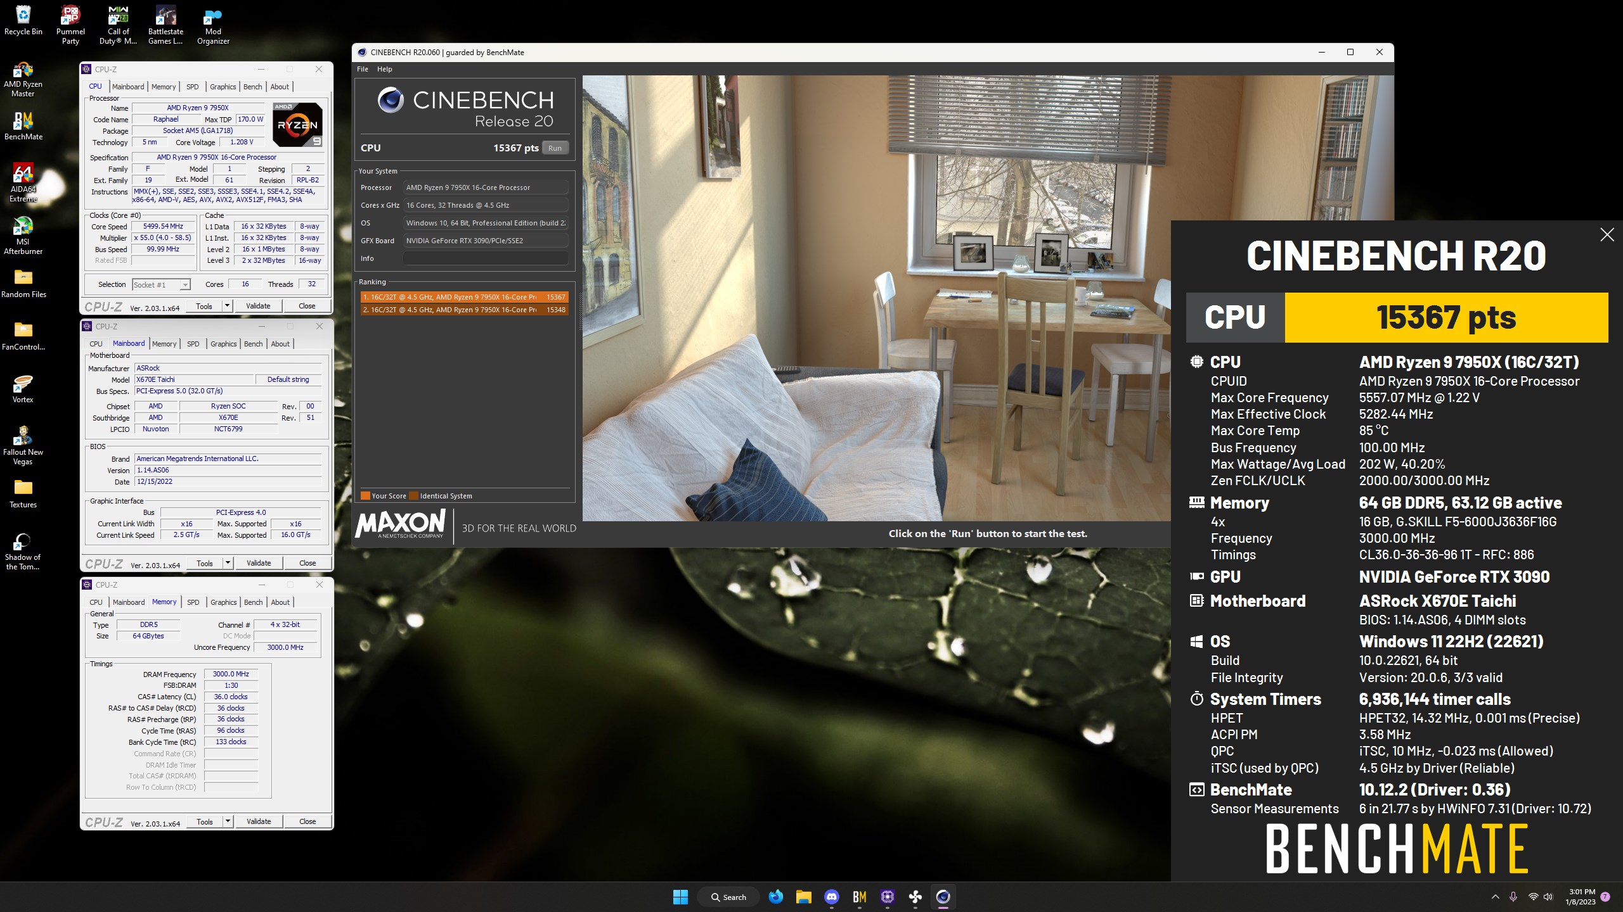Open About tab in bottom CPU-Z window
This screenshot has height=912, width=1623.
click(280, 602)
